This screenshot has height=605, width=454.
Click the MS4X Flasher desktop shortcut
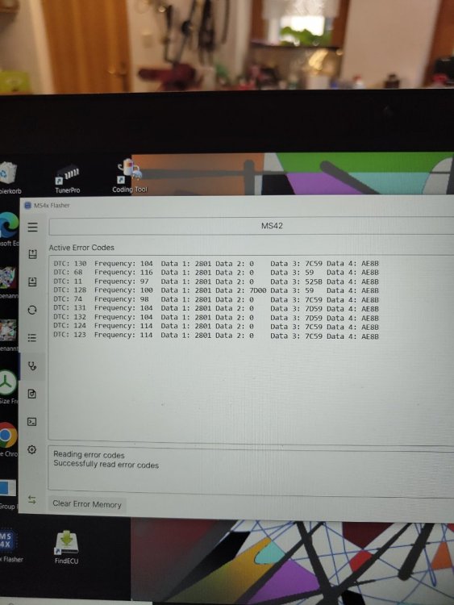coord(8,545)
